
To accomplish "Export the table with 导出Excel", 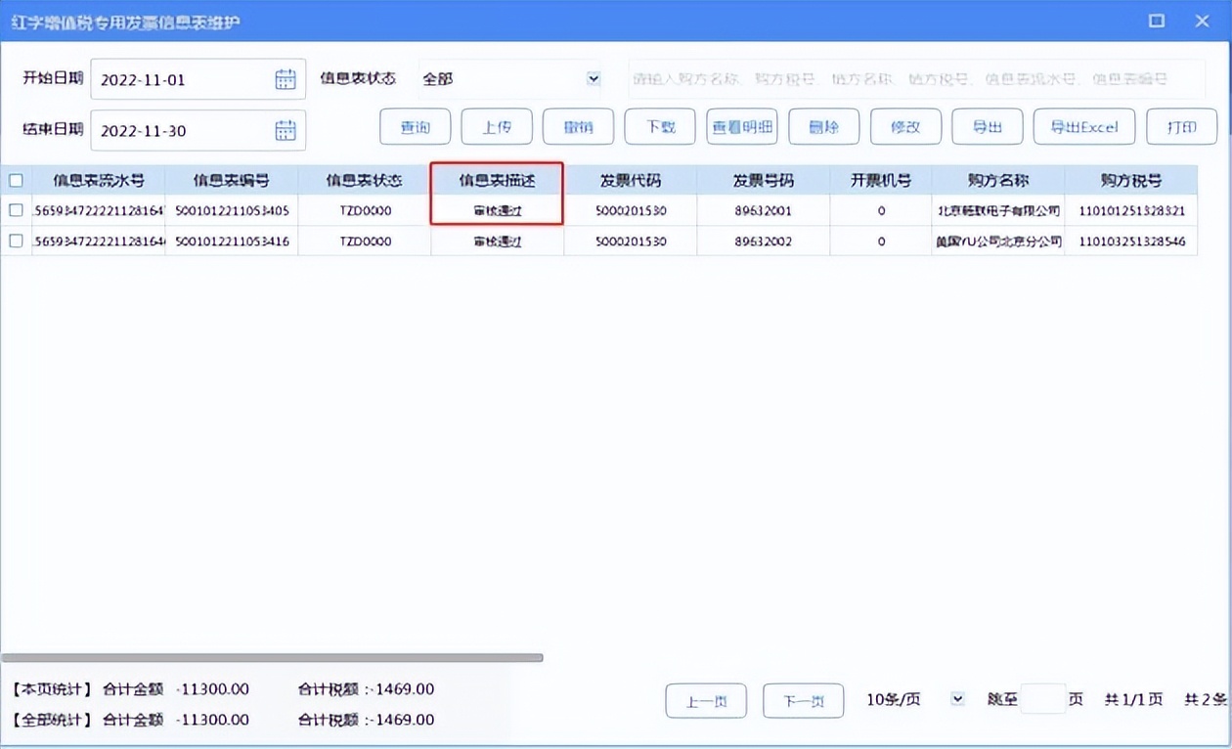I will coord(1083,126).
